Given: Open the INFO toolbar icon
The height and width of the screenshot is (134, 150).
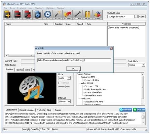Looking at the screenshot, I should [37, 15].
